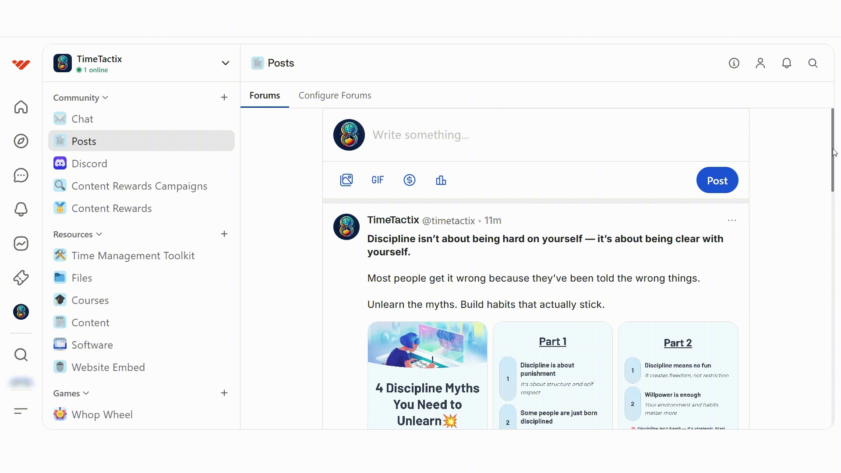The width and height of the screenshot is (841, 473).
Task: Open the compass discover icon in sidebar
Action: pyautogui.click(x=21, y=141)
